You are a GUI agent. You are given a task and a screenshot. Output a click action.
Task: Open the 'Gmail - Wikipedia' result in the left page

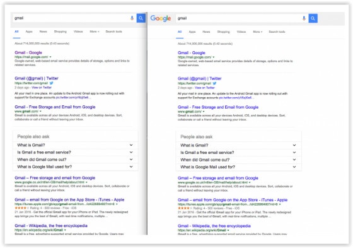[x=51, y=226]
